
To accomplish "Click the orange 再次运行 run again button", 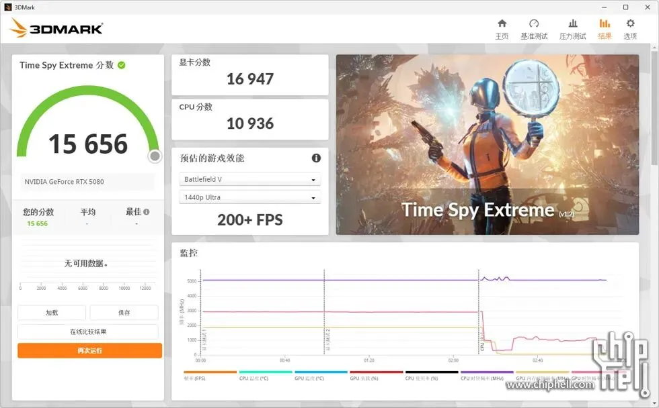I will tap(89, 350).
